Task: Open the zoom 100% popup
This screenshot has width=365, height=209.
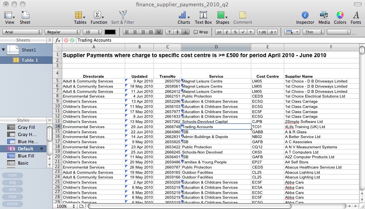Action: pyautogui.click(x=66, y=206)
